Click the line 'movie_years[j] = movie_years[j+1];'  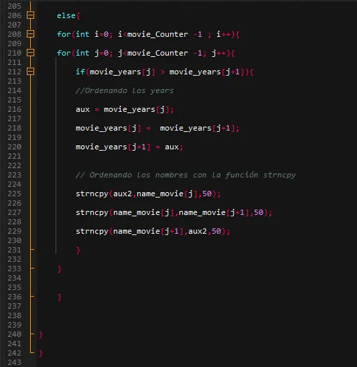157,129
